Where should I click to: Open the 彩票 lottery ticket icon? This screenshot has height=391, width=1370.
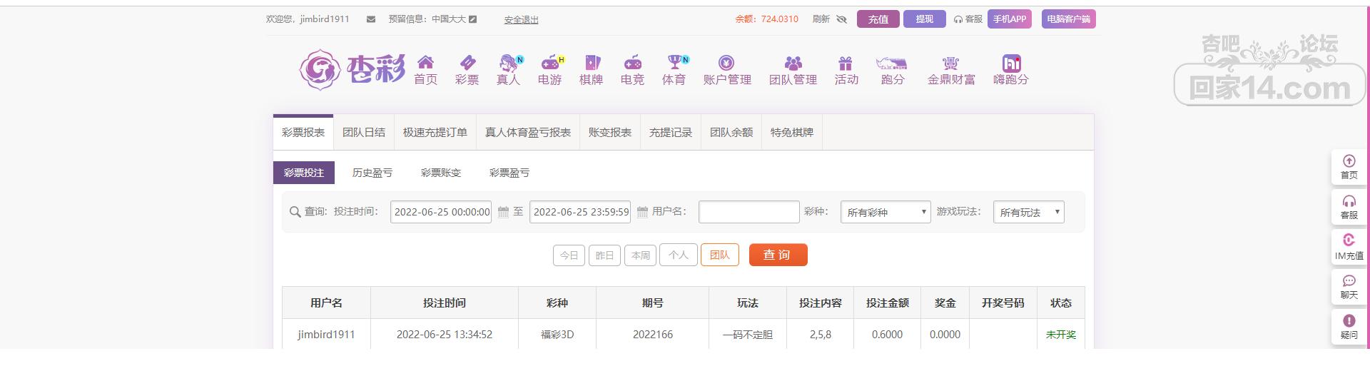click(x=467, y=63)
